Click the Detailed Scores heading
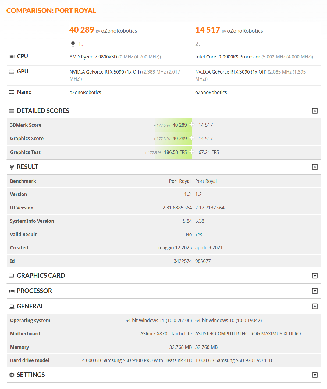The image size is (327, 389). coord(43,111)
